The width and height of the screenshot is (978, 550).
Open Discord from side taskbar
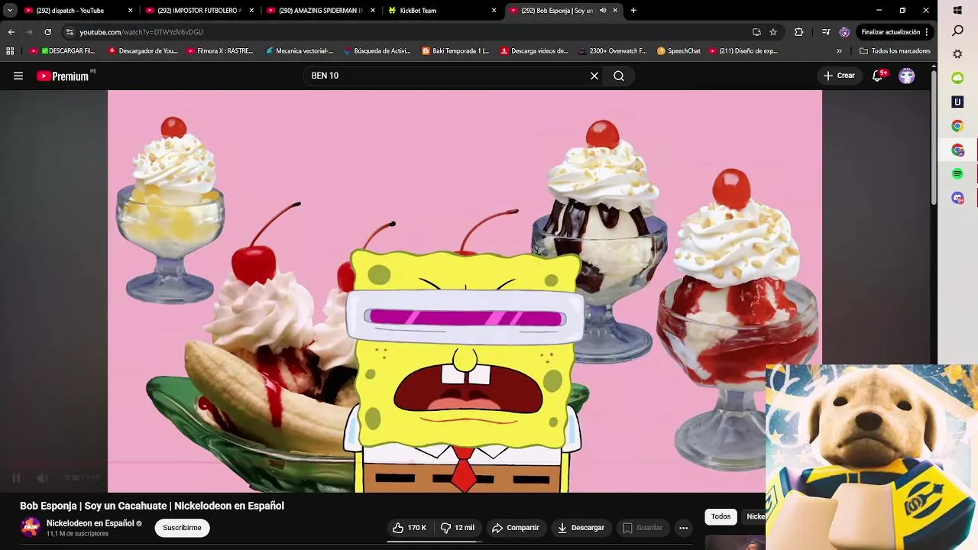coord(957,198)
